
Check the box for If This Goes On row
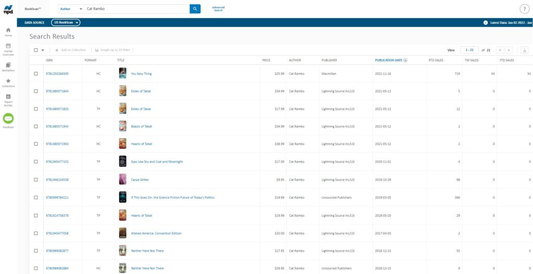[x=36, y=197]
